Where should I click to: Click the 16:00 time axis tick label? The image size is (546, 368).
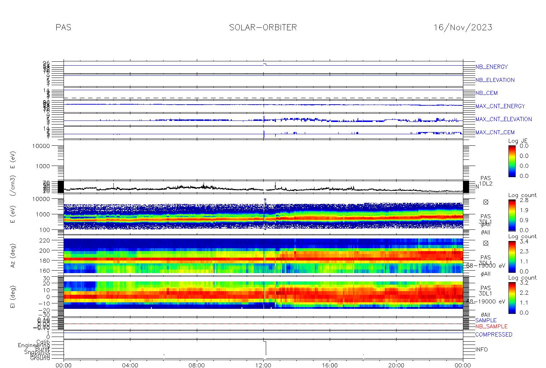(330, 365)
